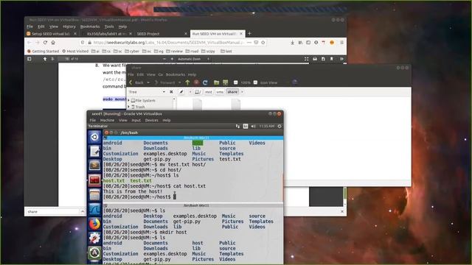Select the mnt path button

click(208, 92)
